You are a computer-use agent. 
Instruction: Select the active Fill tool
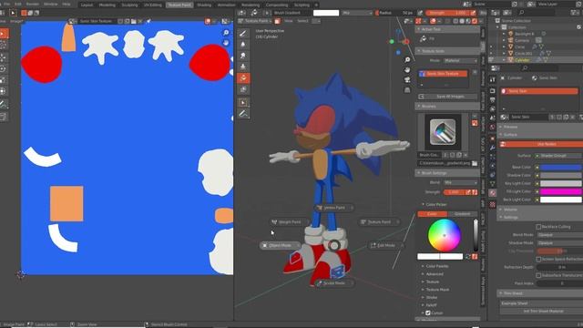(x=243, y=78)
